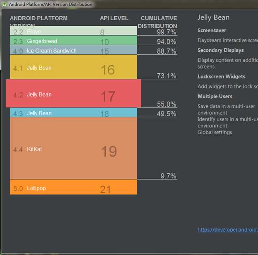Click the 9.7% cumulative distribution value
The image size is (258, 255).
click(168, 176)
